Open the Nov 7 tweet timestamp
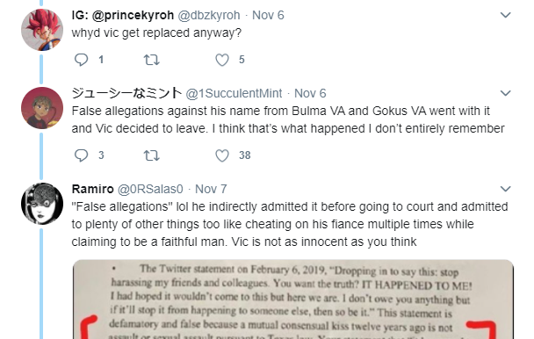This screenshot has height=339, width=534. [x=211, y=189]
